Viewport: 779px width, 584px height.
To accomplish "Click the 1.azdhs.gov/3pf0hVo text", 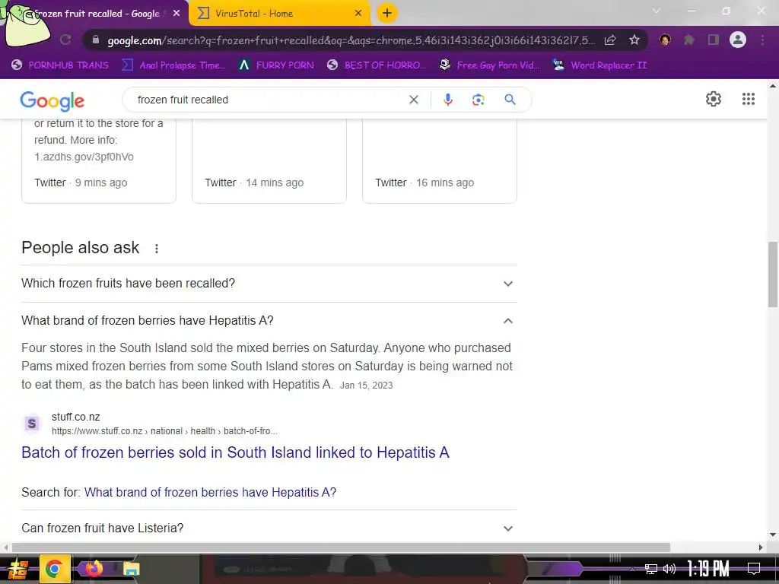I will tap(84, 157).
